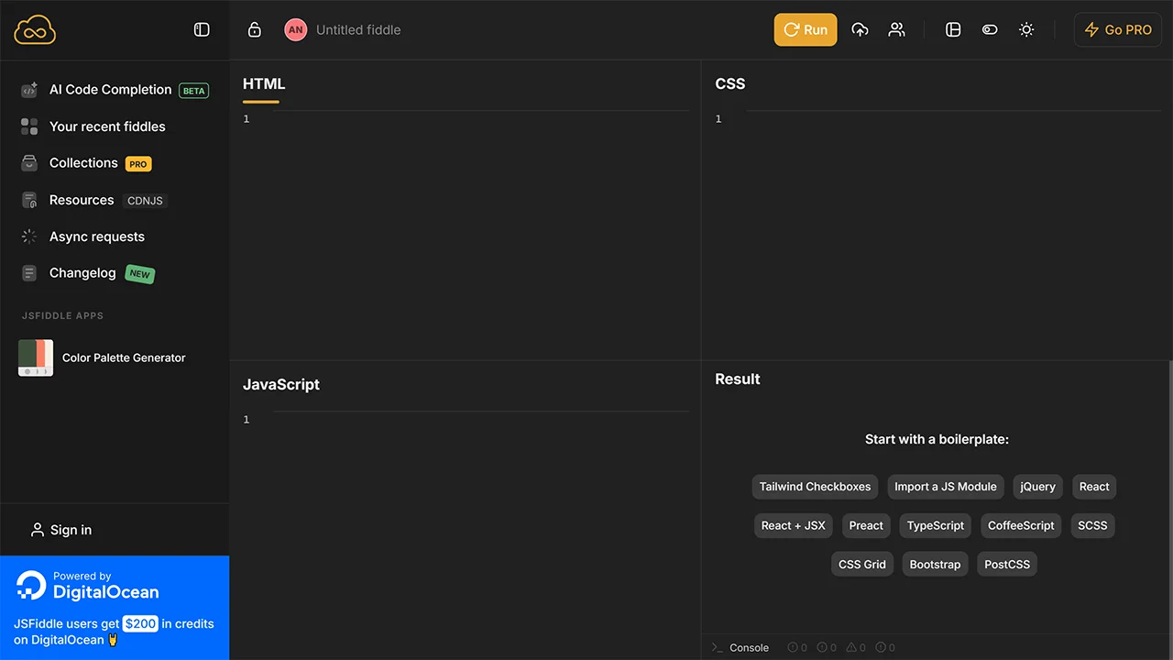
Task: Open the JavaScript panel header
Action: [x=280, y=384]
